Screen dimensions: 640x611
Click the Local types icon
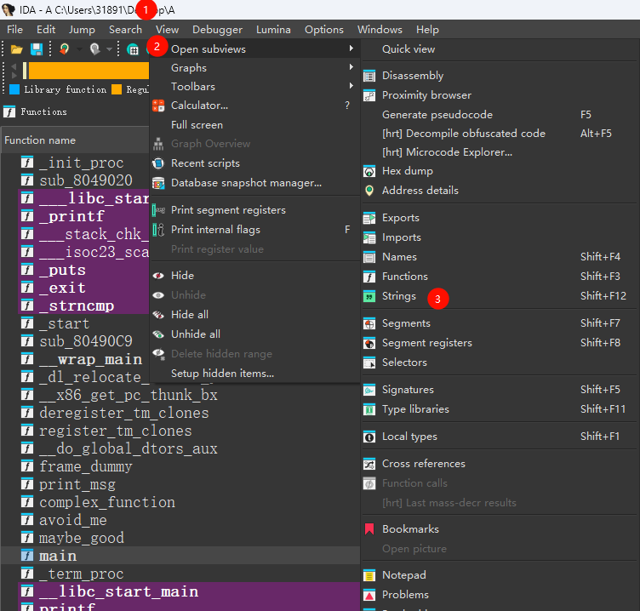point(369,437)
